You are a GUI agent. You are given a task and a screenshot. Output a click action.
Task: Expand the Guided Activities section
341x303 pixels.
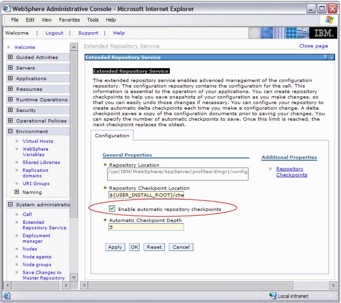pyautogui.click(x=10, y=57)
